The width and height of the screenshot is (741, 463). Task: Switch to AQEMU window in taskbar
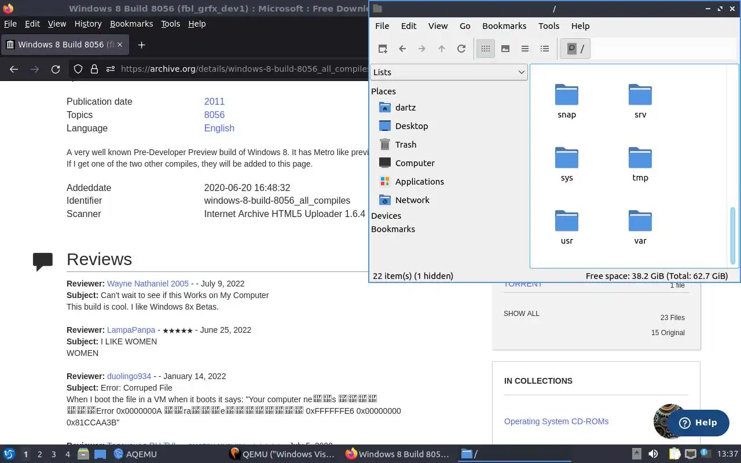tap(135, 454)
